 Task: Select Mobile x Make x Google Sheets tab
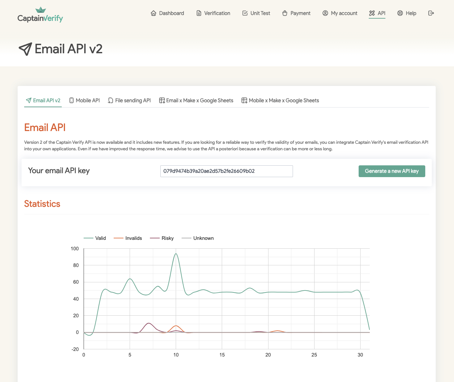(x=280, y=100)
